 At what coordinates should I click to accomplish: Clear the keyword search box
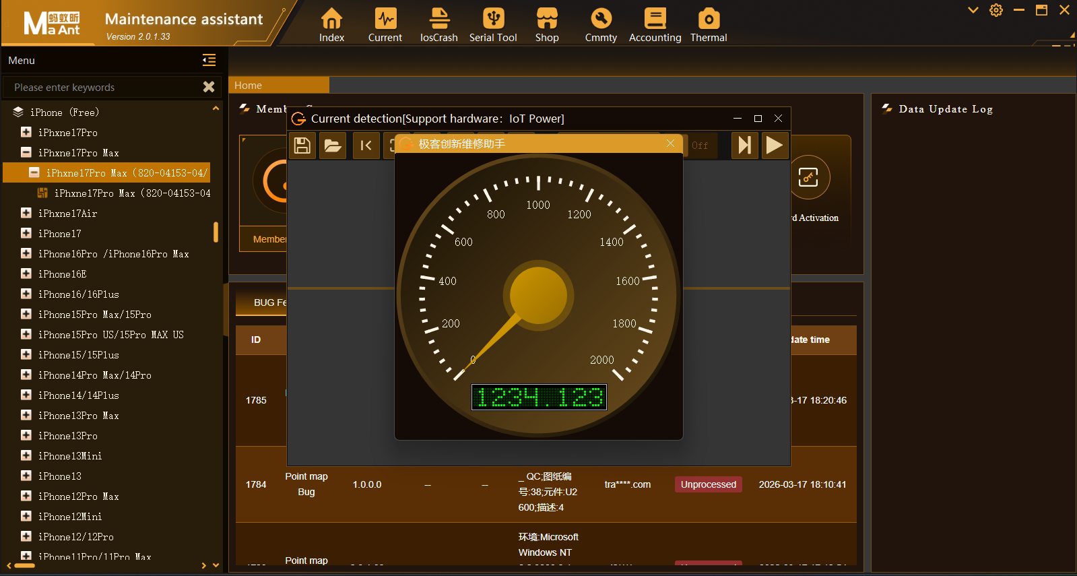point(209,87)
